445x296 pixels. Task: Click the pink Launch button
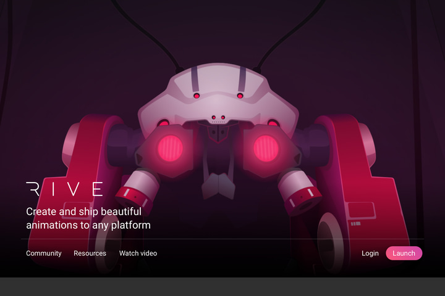point(404,253)
